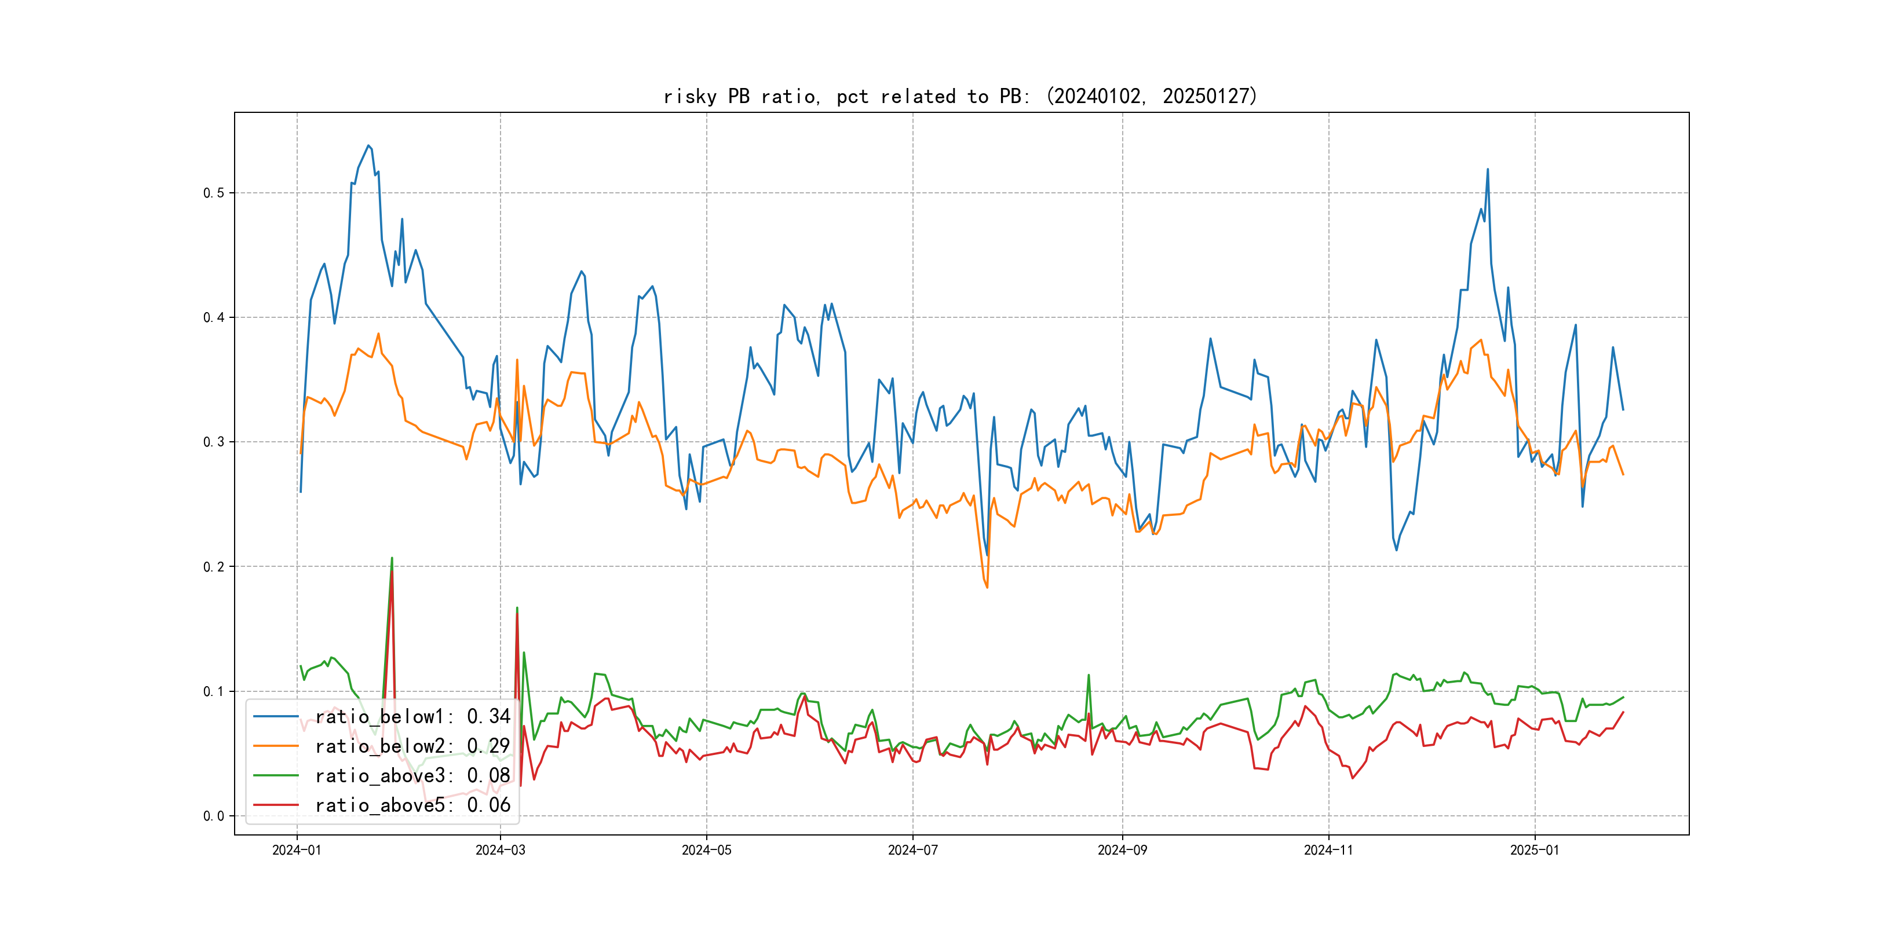This screenshot has width=1877, height=938.
Task: Click the 2024-03 x-axis tick label
Action: pos(500,850)
